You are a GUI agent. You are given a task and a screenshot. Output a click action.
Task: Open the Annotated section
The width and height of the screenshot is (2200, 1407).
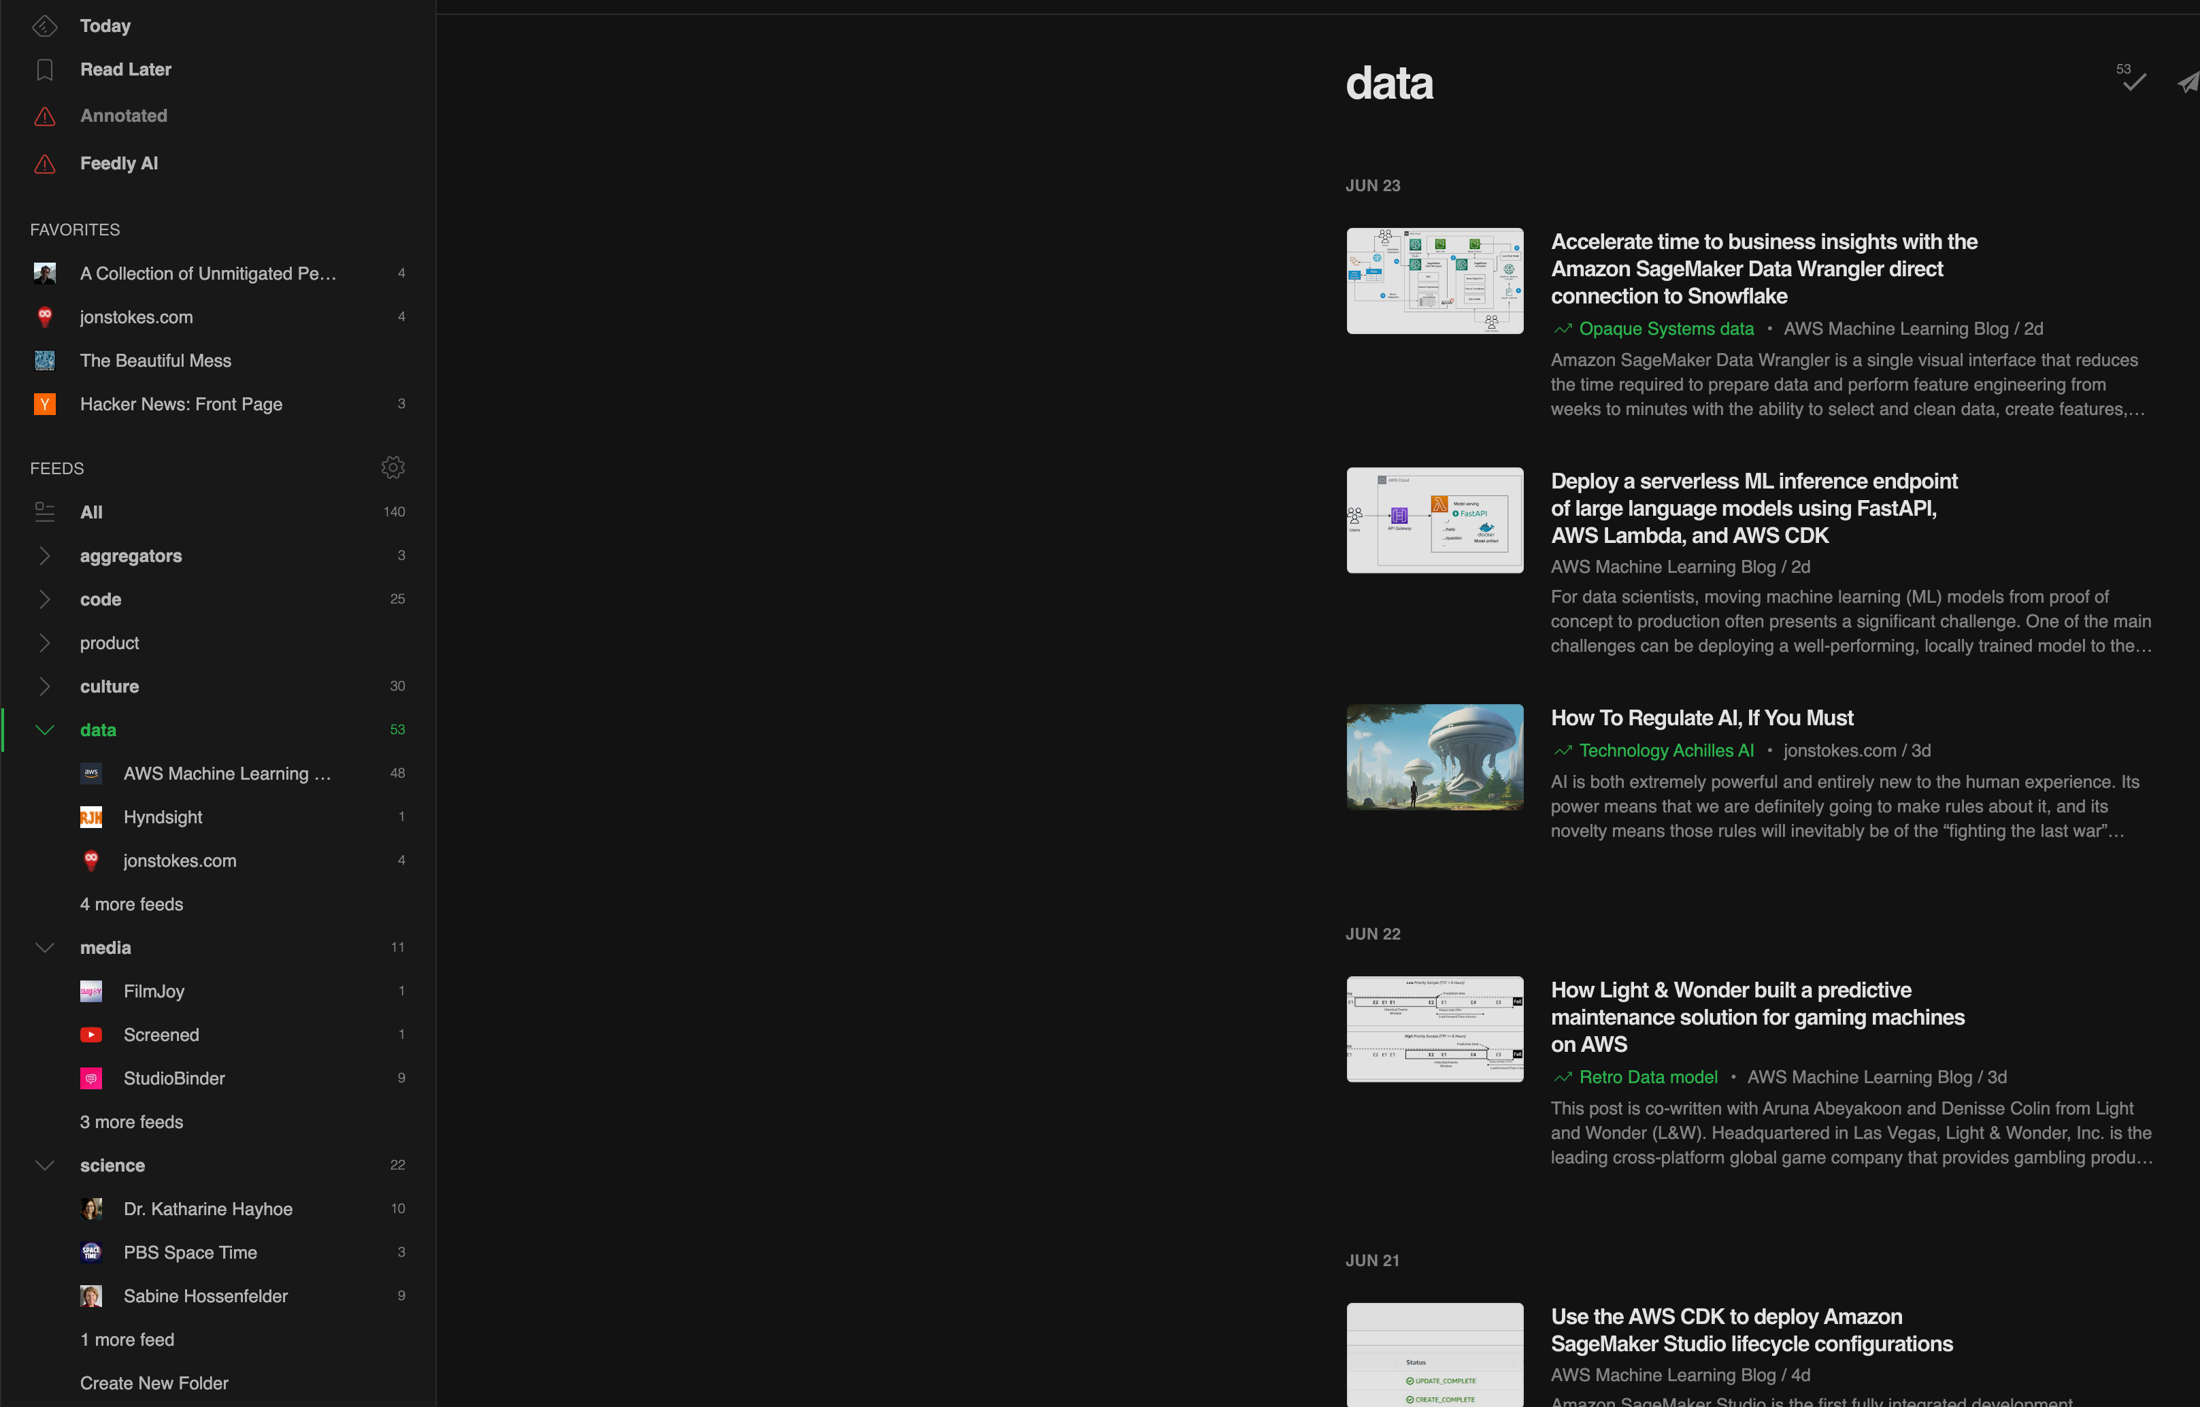coord(123,116)
